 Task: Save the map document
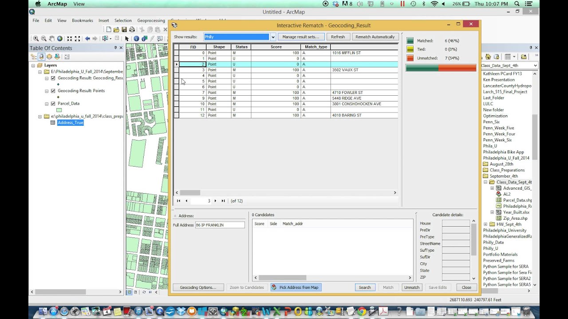(x=124, y=30)
